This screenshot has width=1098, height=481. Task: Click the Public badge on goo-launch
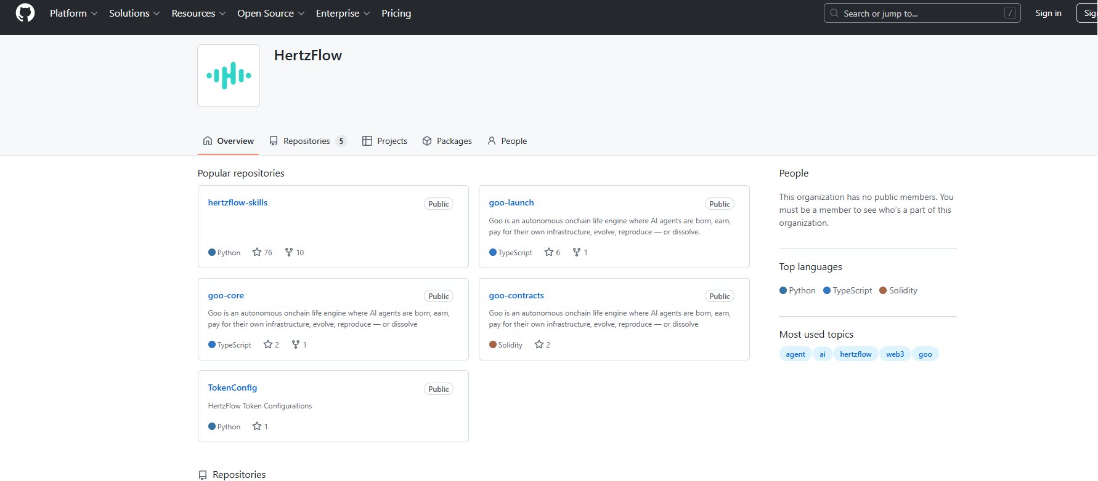pyautogui.click(x=720, y=204)
